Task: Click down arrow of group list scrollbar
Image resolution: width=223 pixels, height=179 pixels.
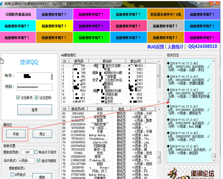Action: coord(159,102)
